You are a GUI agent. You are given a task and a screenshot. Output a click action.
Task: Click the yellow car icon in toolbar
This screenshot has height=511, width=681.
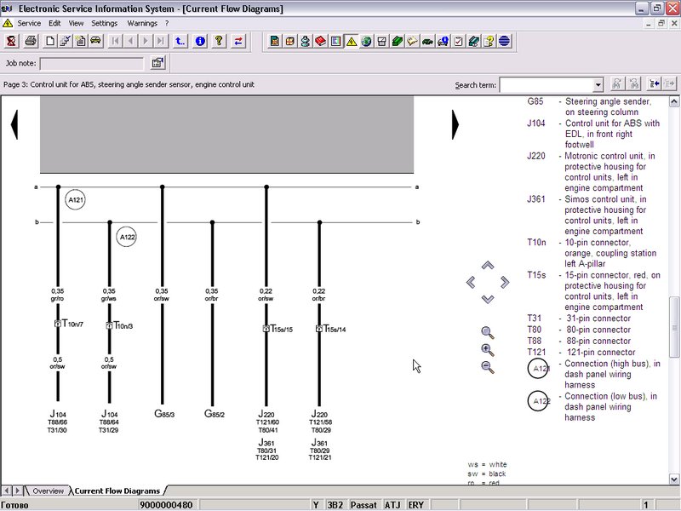(x=95, y=41)
